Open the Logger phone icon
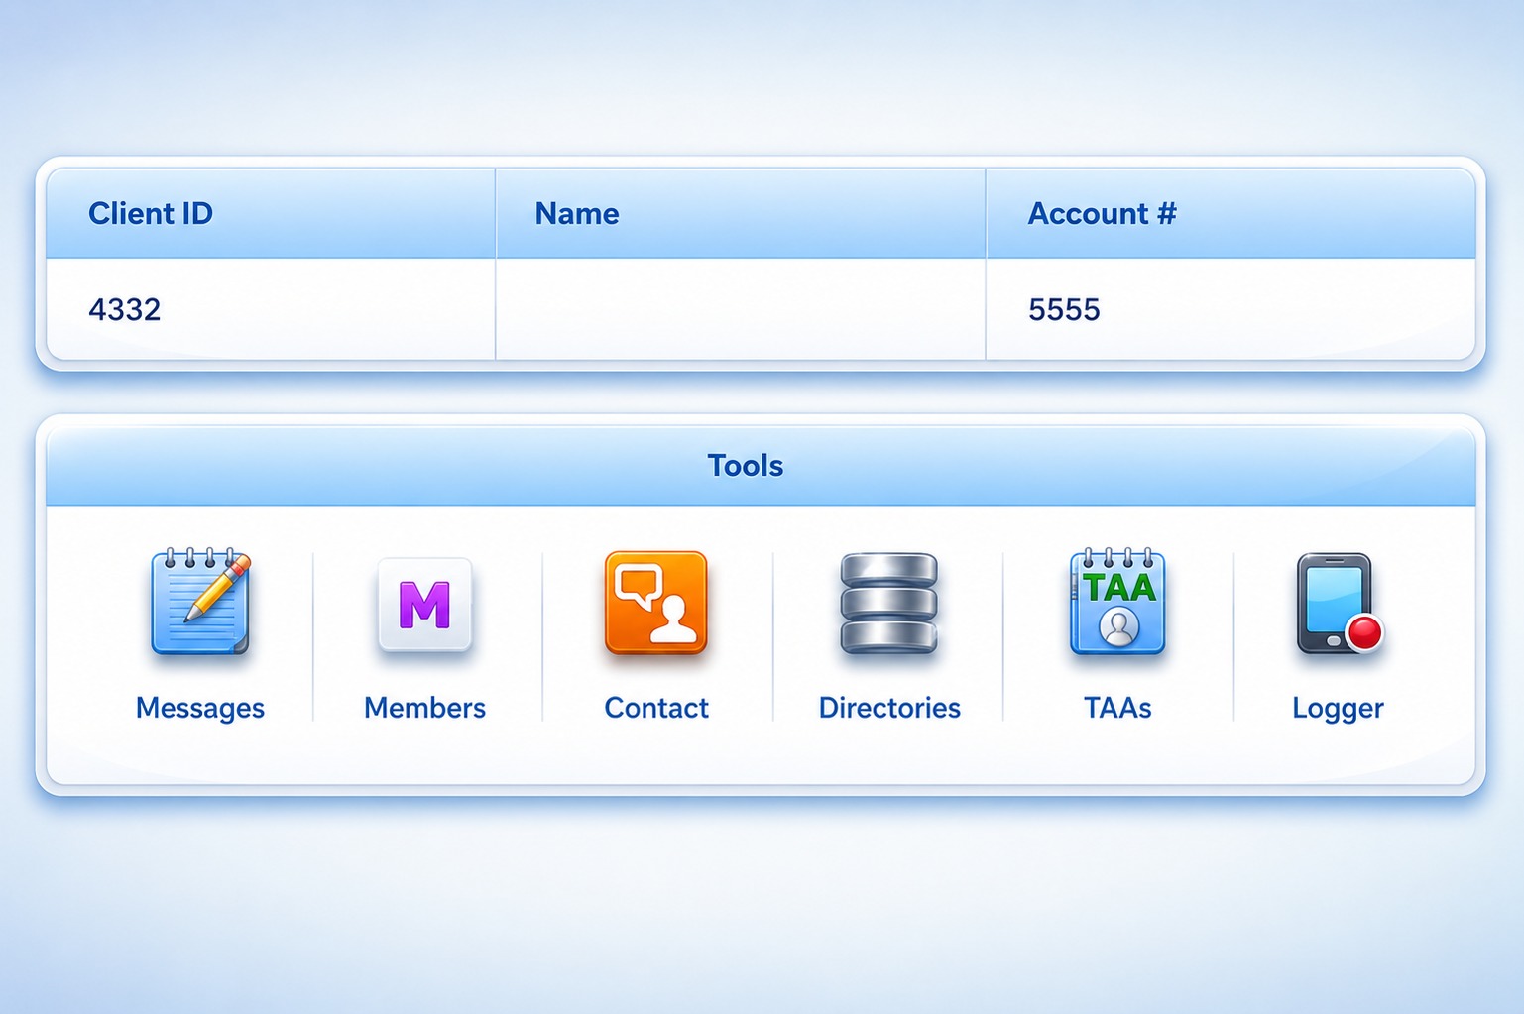This screenshot has height=1014, width=1524. 1339,604
